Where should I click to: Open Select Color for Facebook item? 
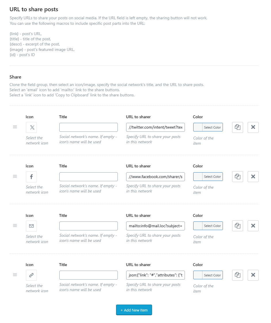pos(213,177)
